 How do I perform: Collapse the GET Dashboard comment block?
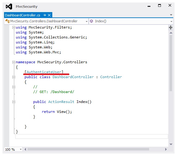[14, 87]
